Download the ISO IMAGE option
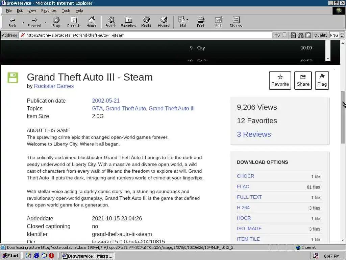This screenshot has height=260, width=346. (x=249, y=229)
